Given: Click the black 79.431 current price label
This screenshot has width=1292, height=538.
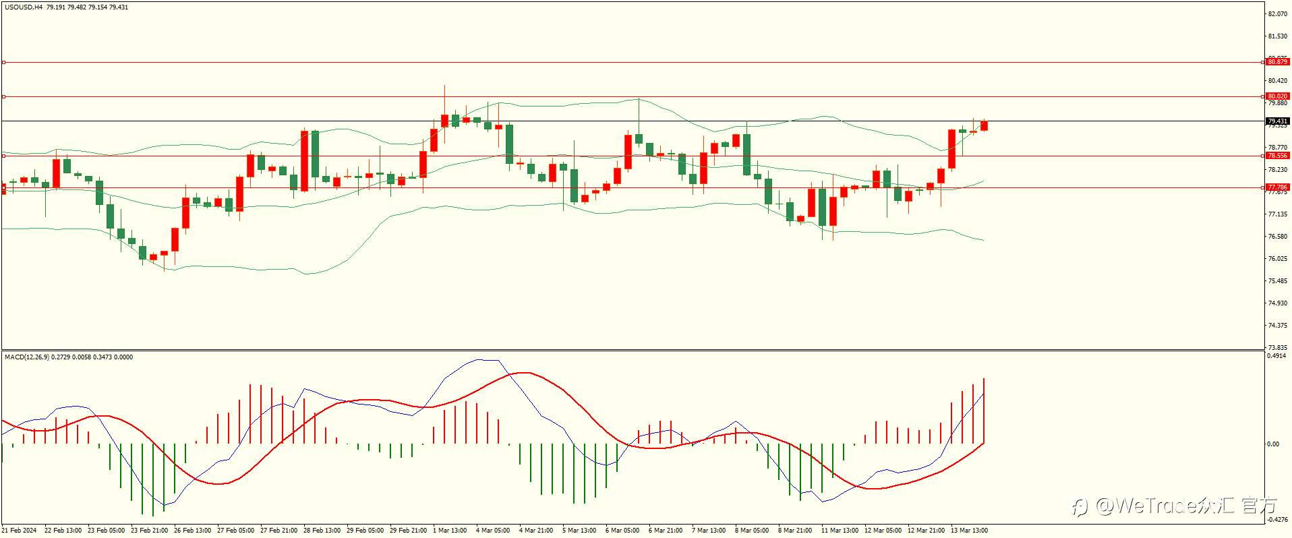Looking at the screenshot, I should 1277,121.
